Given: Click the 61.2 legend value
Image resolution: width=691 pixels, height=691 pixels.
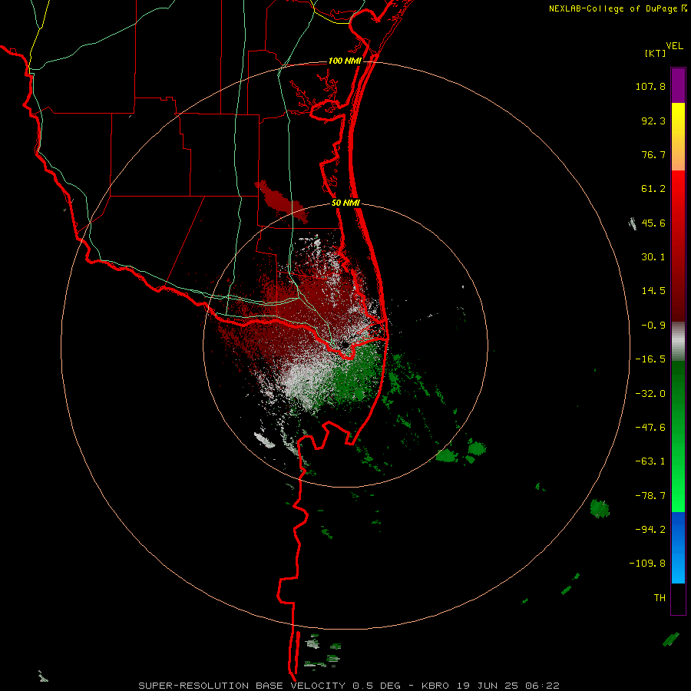Looking at the screenshot, I should pos(653,189).
